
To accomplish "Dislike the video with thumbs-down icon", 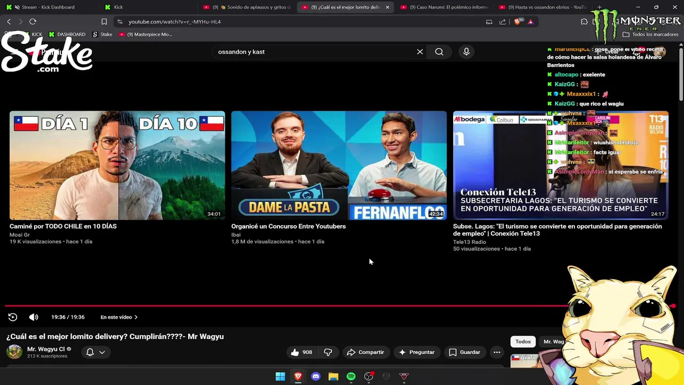I will (328, 352).
